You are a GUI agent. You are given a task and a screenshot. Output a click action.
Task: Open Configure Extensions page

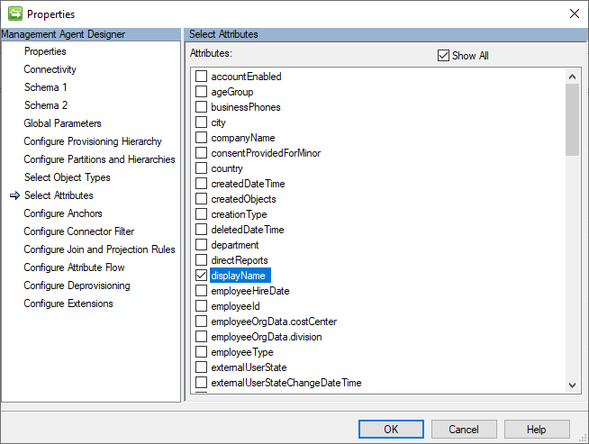click(68, 304)
